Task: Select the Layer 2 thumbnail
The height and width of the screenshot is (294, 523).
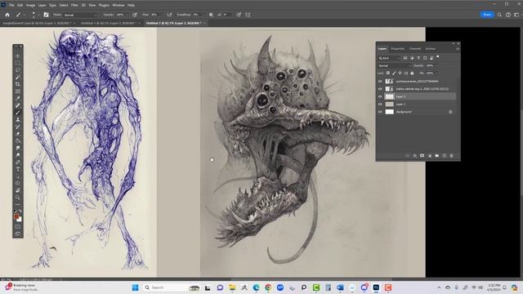Action: (x=389, y=105)
